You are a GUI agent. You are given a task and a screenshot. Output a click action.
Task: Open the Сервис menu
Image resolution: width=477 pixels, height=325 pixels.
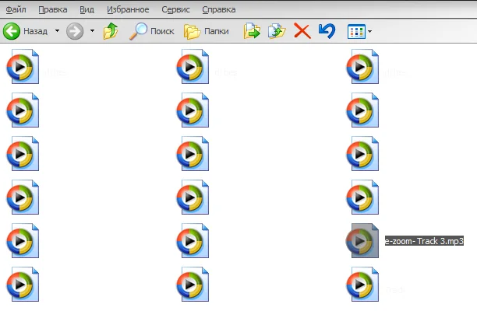pos(175,9)
